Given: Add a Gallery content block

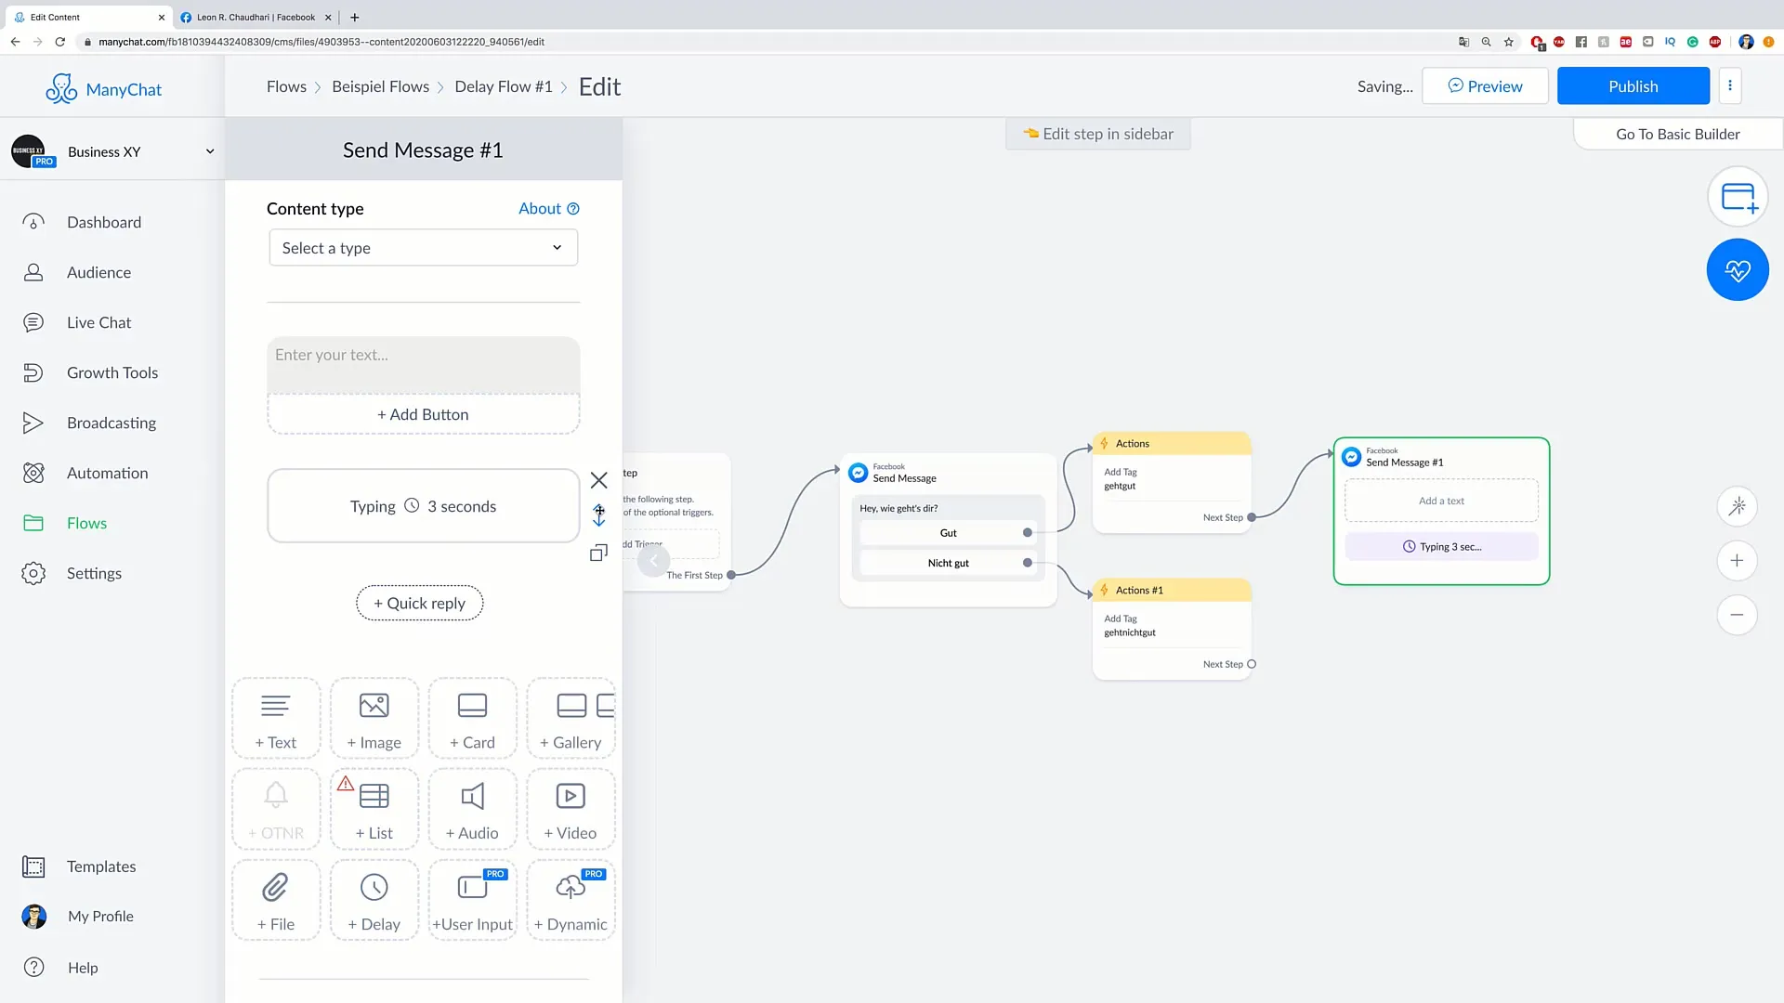Looking at the screenshot, I should [571, 719].
